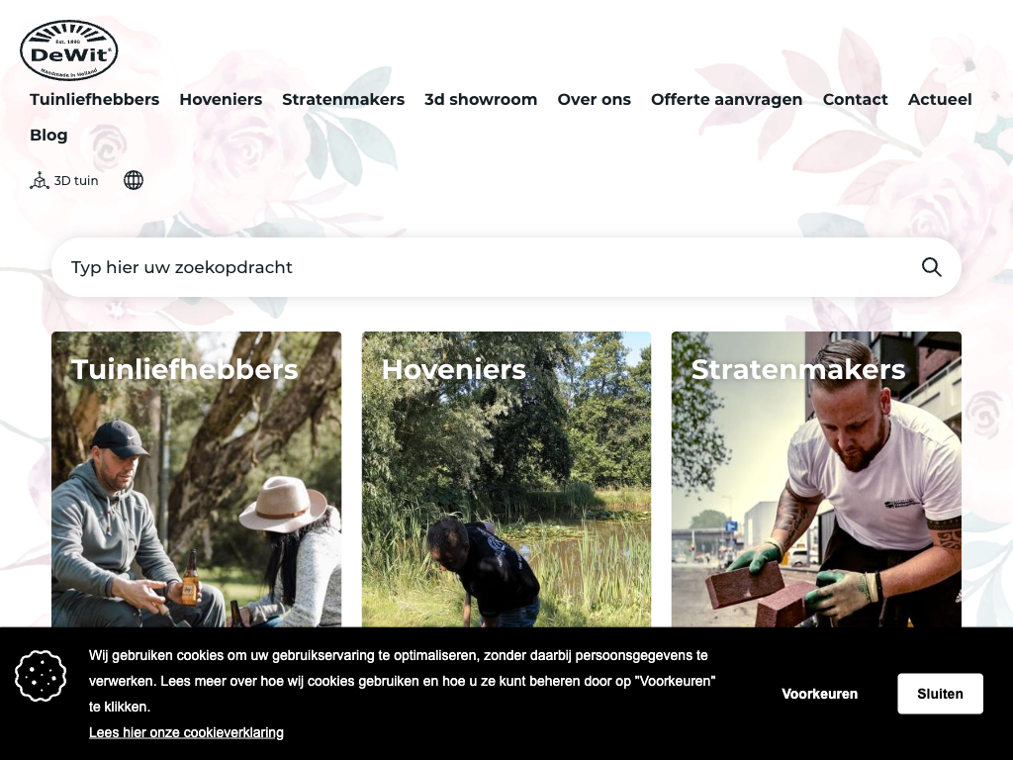Dismiss cookies with Sluiten button

[940, 694]
